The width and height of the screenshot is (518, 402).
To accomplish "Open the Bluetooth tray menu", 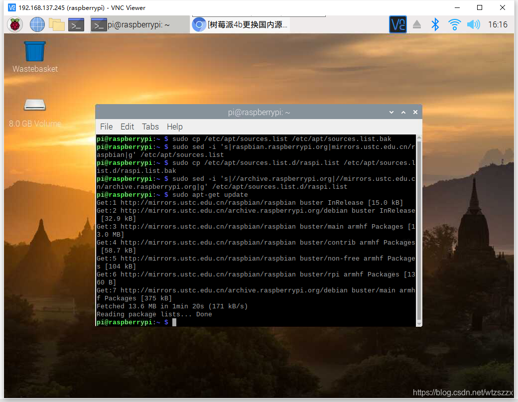I will click(435, 24).
